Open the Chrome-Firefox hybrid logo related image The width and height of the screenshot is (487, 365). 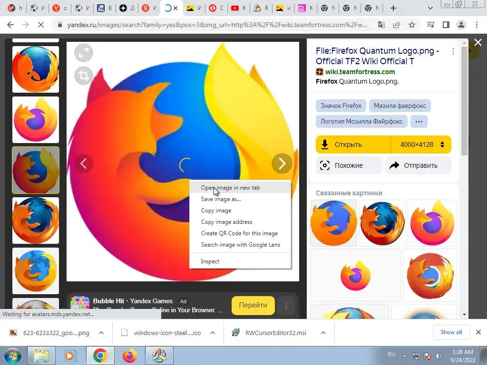430,275
